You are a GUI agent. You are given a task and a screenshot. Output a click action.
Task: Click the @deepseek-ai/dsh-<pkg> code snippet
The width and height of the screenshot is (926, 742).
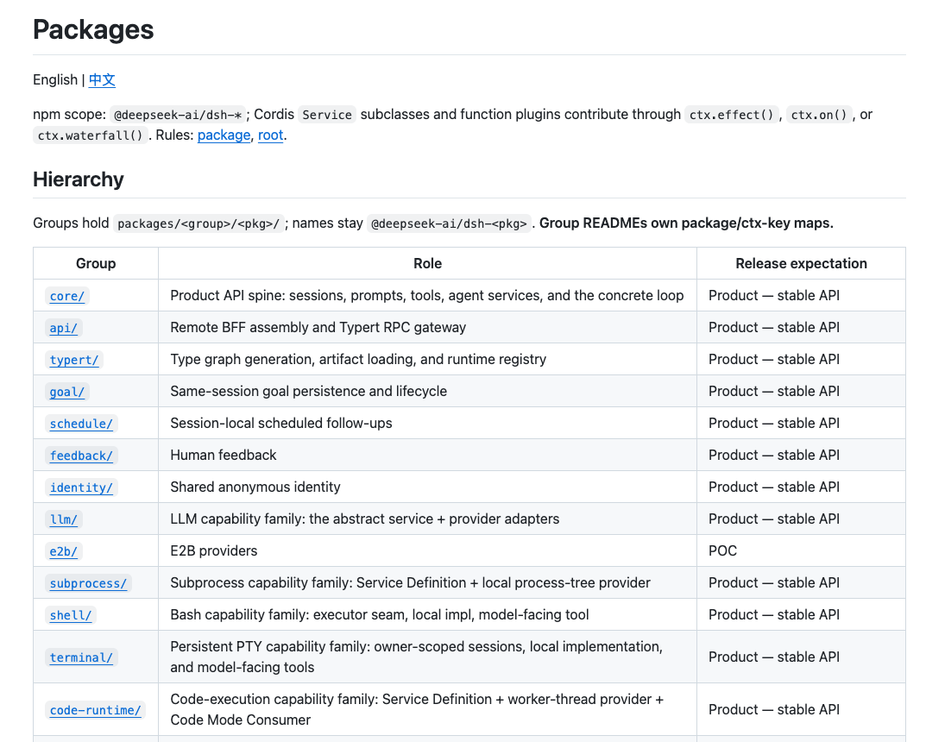pyautogui.click(x=449, y=223)
